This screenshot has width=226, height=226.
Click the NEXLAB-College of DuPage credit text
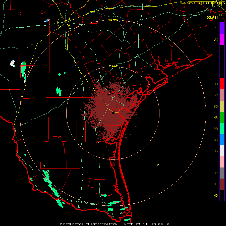point(202,3)
